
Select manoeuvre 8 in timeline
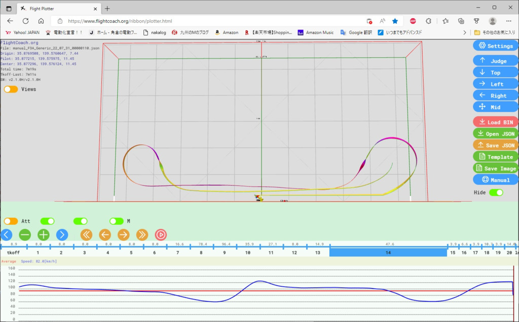201,252
